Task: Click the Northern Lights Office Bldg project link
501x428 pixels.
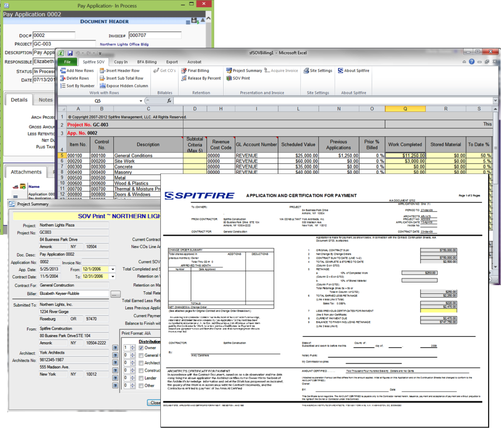Action: click(124, 44)
